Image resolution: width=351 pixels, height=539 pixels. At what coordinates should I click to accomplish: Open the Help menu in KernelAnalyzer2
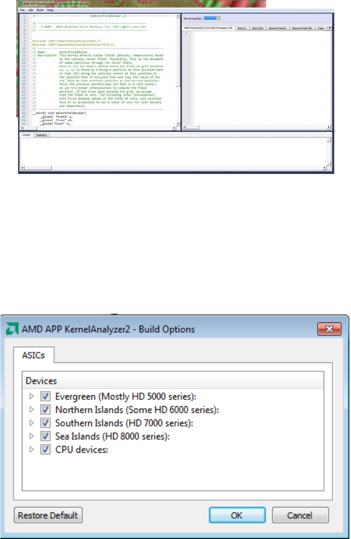pyautogui.click(x=50, y=10)
